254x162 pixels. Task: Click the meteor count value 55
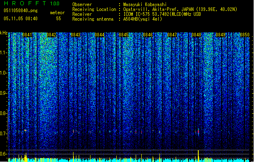pos(59,19)
